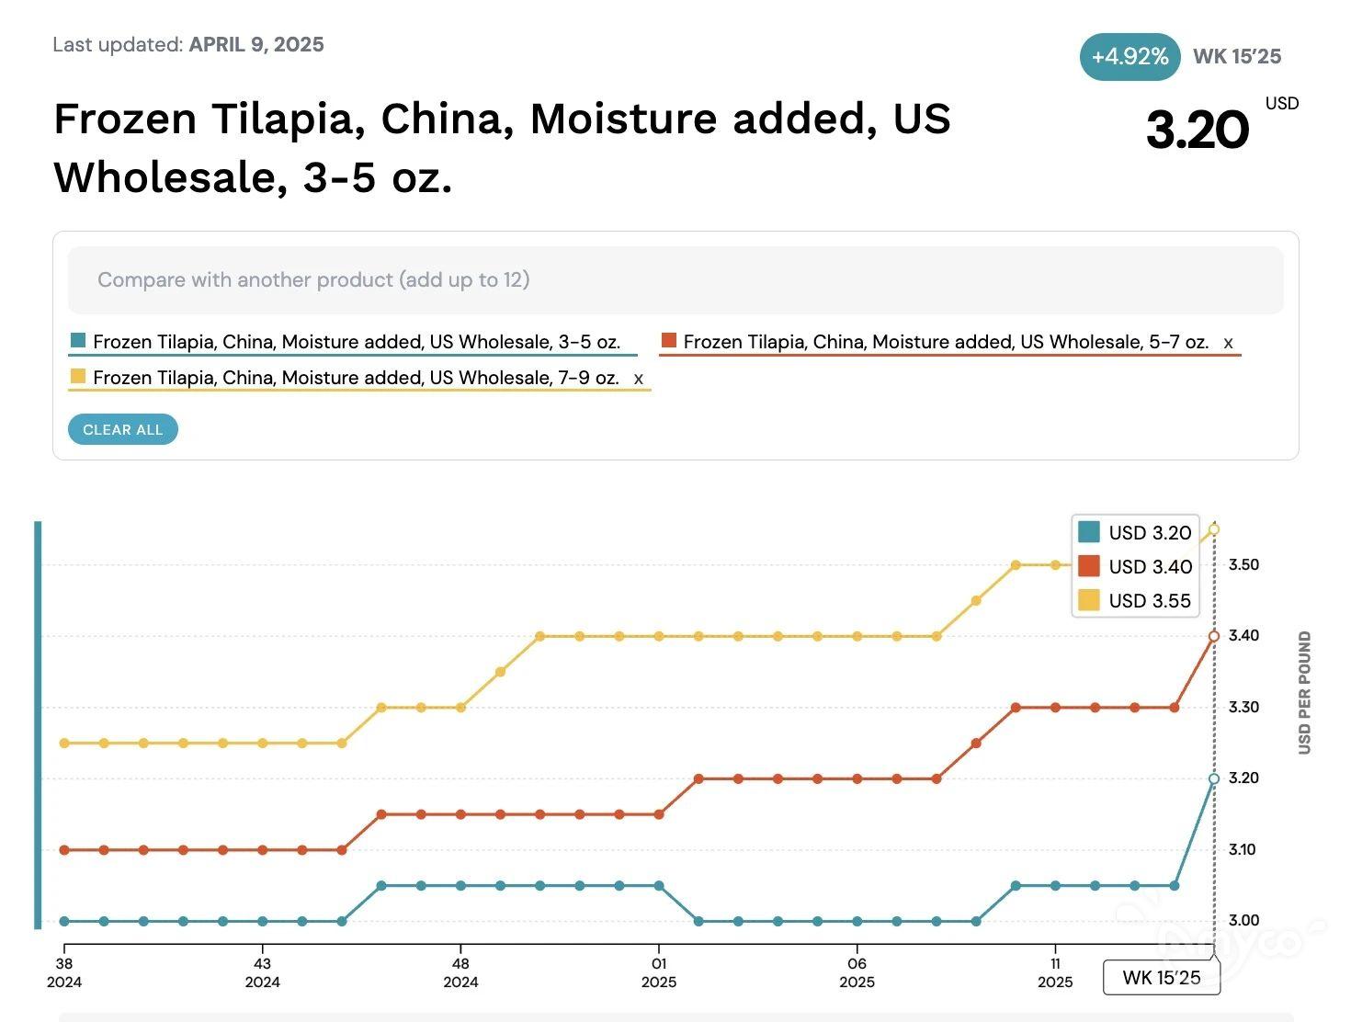Click the yellow WK 15'25 data point
The width and height of the screenshot is (1351, 1022).
pos(1214,529)
